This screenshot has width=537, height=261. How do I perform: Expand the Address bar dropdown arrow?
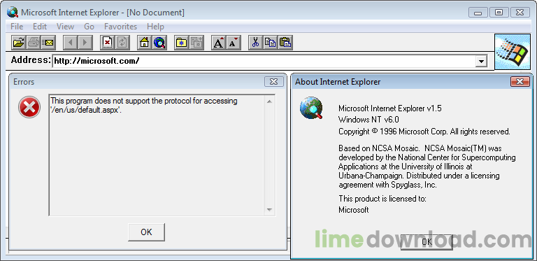(x=482, y=62)
